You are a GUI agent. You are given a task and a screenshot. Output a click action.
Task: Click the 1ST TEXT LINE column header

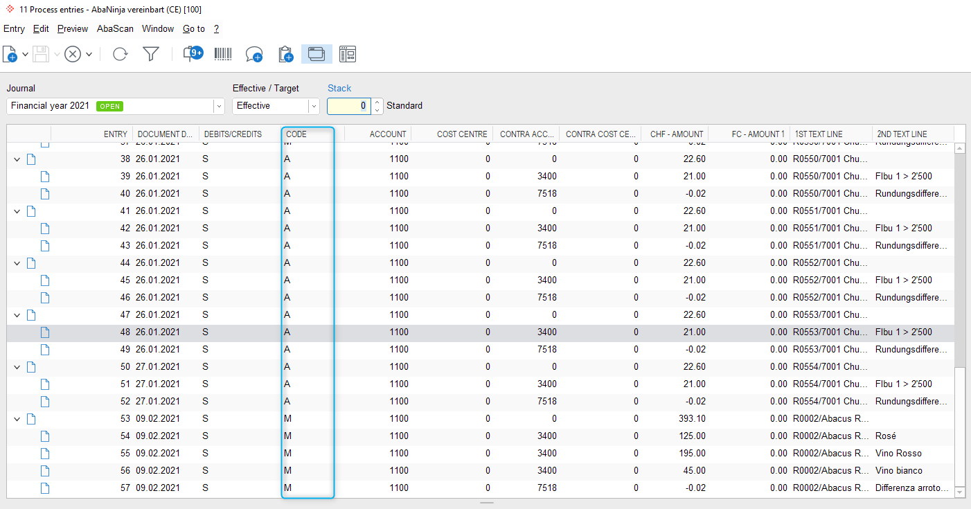coord(831,134)
